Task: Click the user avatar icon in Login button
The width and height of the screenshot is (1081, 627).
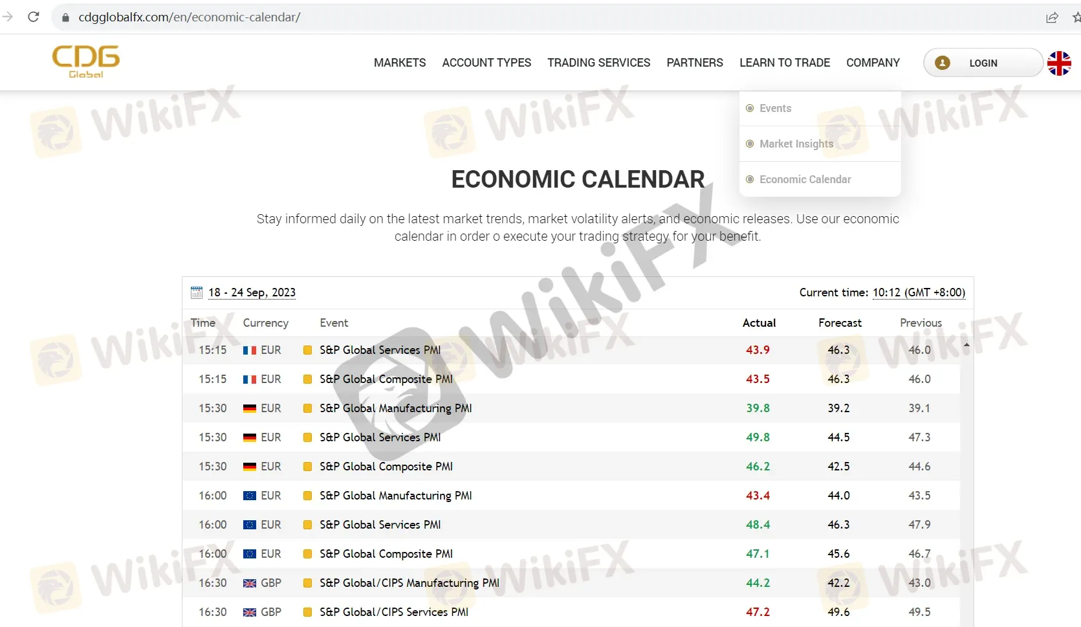Action: 943,63
